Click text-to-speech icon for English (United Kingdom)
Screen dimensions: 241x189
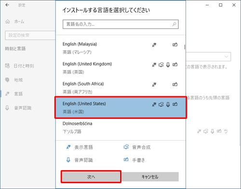(161, 65)
